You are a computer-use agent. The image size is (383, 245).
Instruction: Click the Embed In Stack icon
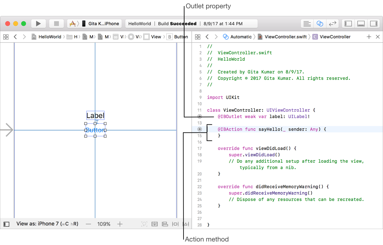154,224
